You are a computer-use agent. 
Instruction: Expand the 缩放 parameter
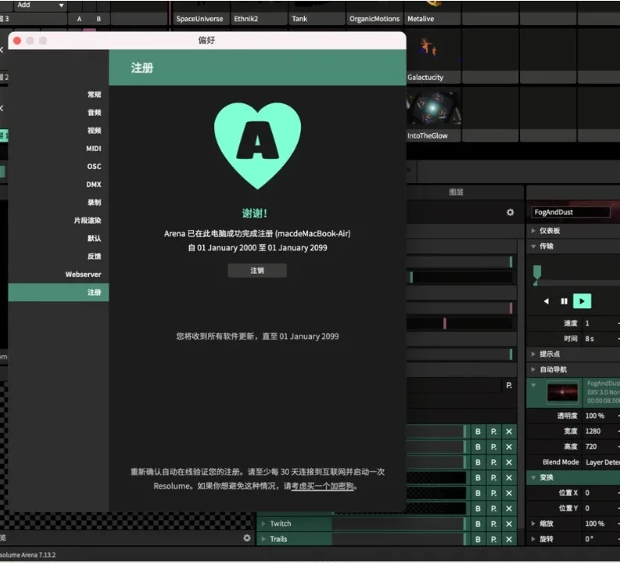533,523
